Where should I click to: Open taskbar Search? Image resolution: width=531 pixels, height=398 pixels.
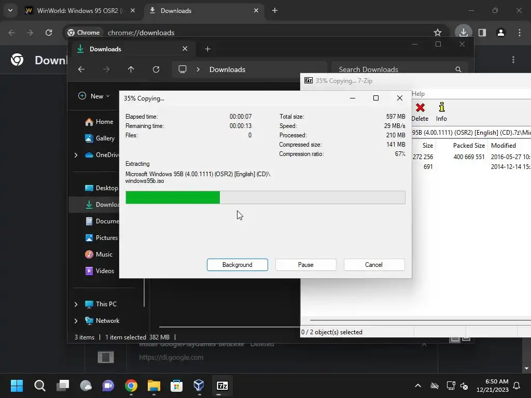pyautogui.click(x=39, y=386)
